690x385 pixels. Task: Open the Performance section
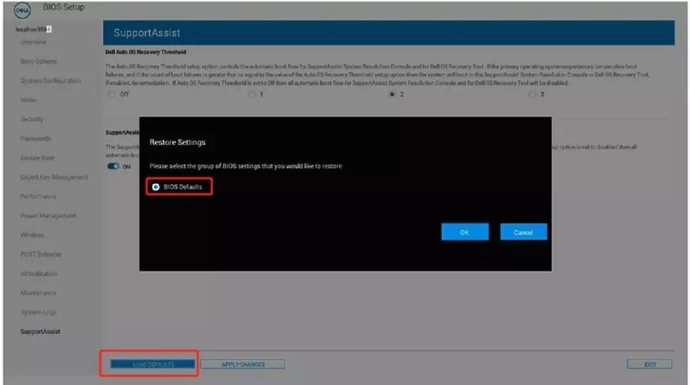38,196
